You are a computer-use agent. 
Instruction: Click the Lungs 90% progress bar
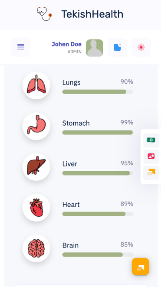click(x=98, y=92)
